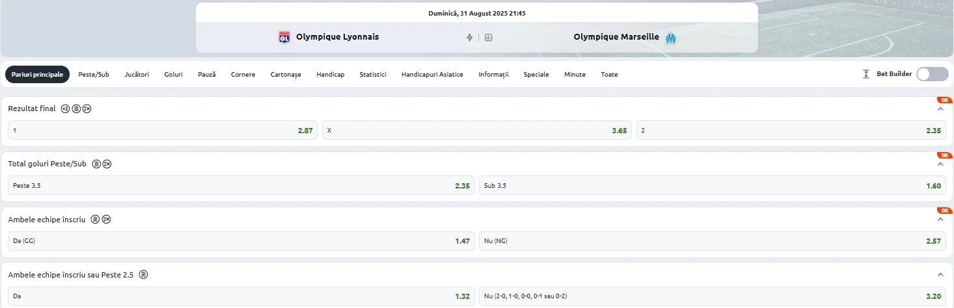The width and height of the screenshot is (954, 308).
Task: Click the match date Duminică, 31 August 2025 21:45
Action: 477,13
